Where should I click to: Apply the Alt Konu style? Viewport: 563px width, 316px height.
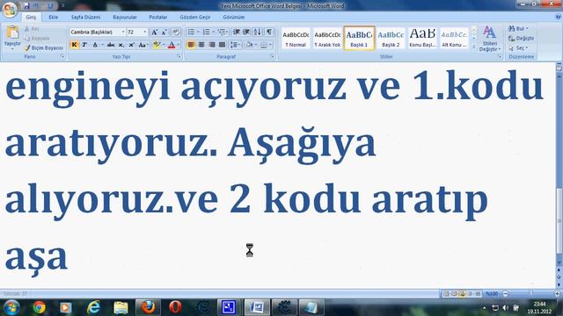tap(454, 39)
